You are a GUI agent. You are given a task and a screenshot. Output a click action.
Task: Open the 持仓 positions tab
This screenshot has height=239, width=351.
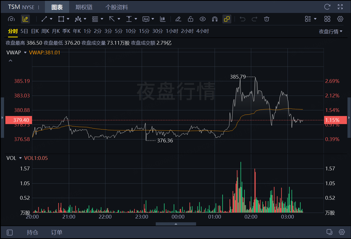33,232
